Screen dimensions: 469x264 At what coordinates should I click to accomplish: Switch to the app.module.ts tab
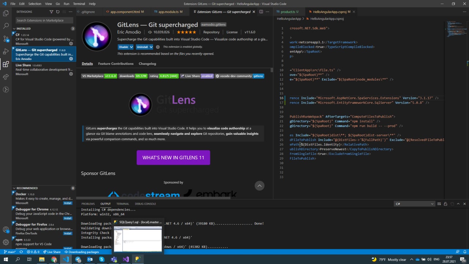tap(170, 12)
